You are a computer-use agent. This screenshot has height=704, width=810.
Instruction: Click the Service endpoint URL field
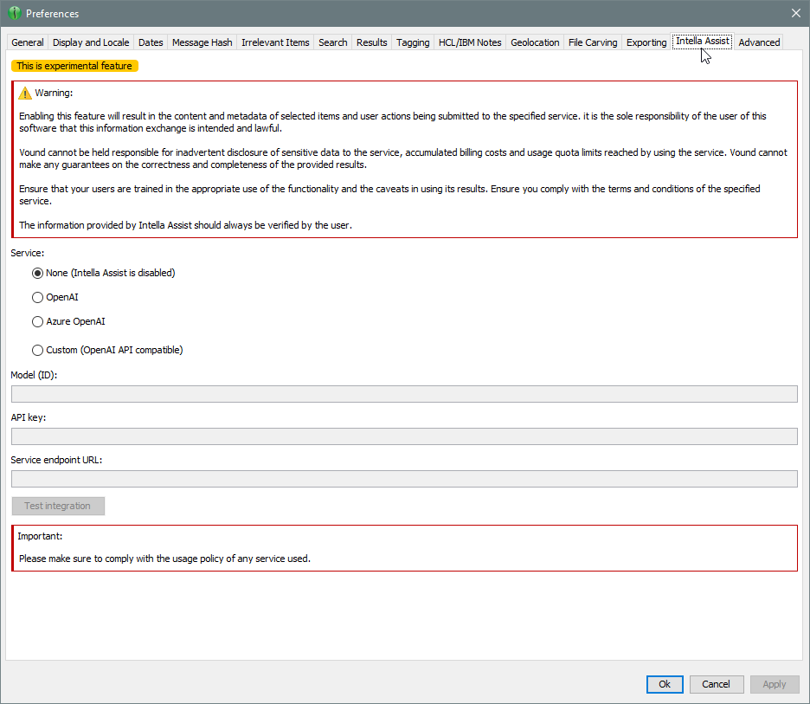point(403,479)
